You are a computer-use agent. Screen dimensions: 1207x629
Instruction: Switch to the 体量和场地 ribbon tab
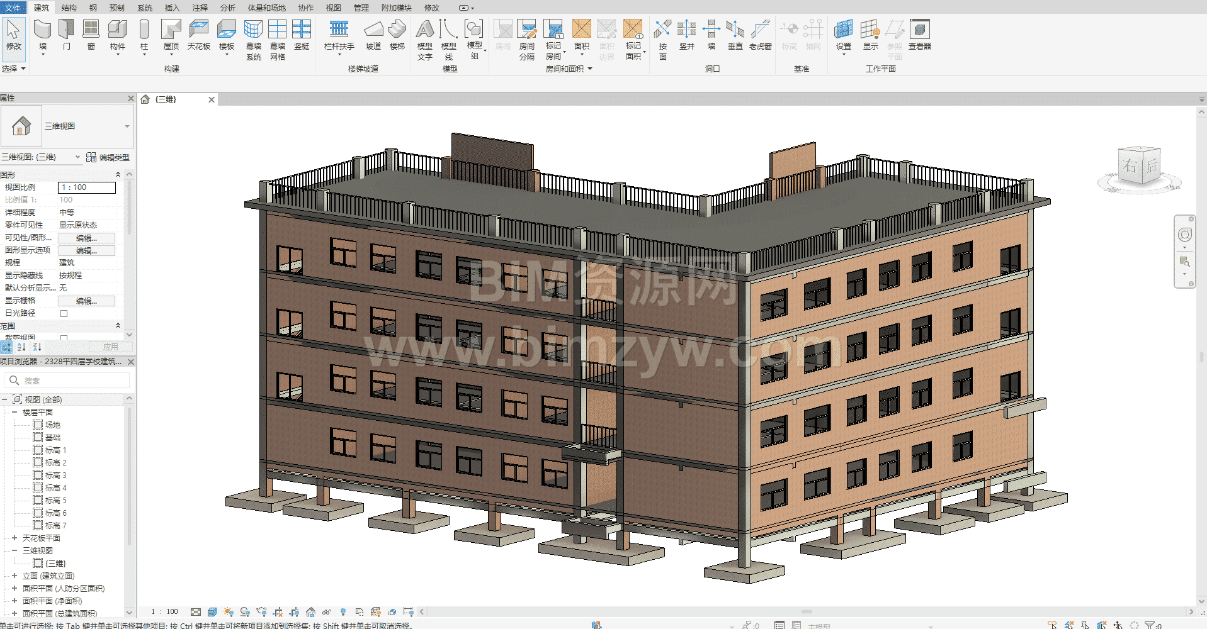click(267, 8)
